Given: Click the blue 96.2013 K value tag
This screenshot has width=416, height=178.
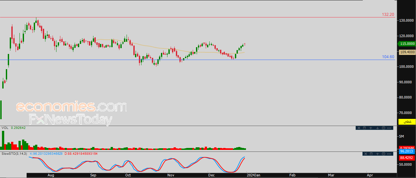Looking at the screenshot, I should coord(406,151).
